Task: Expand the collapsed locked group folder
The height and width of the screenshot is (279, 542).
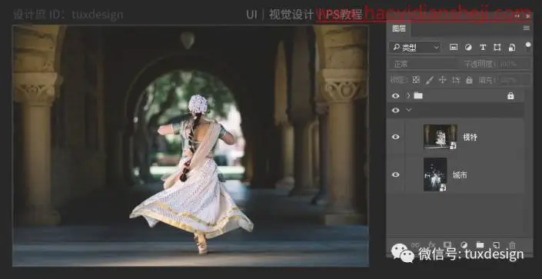Action: (408, 96)
